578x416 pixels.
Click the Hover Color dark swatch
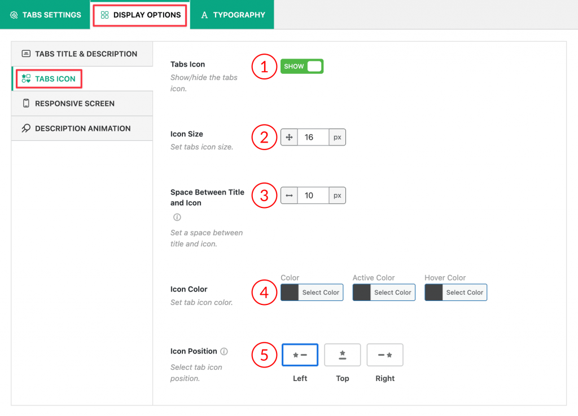coord(433,293)
